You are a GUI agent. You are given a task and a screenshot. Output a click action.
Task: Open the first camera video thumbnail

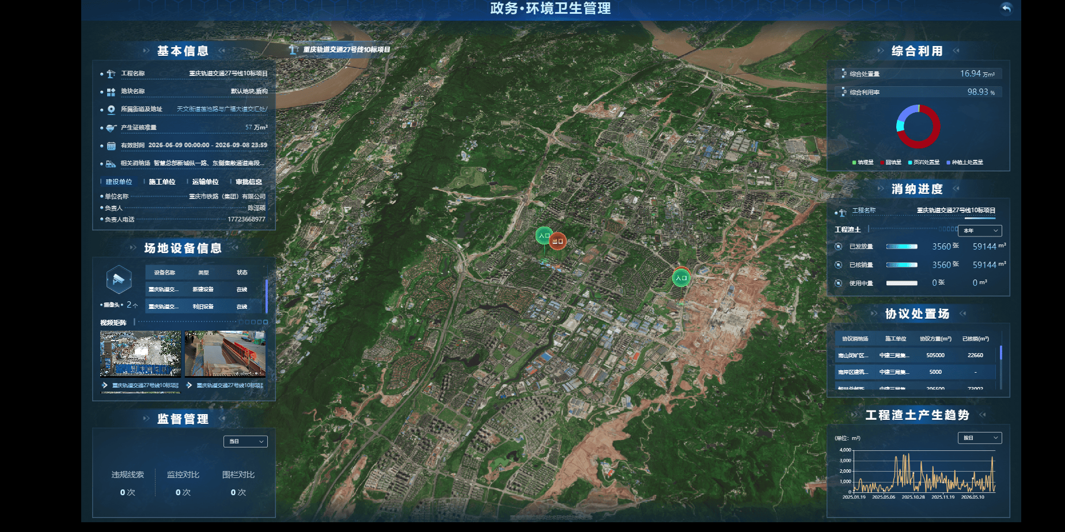pos(141,354)
